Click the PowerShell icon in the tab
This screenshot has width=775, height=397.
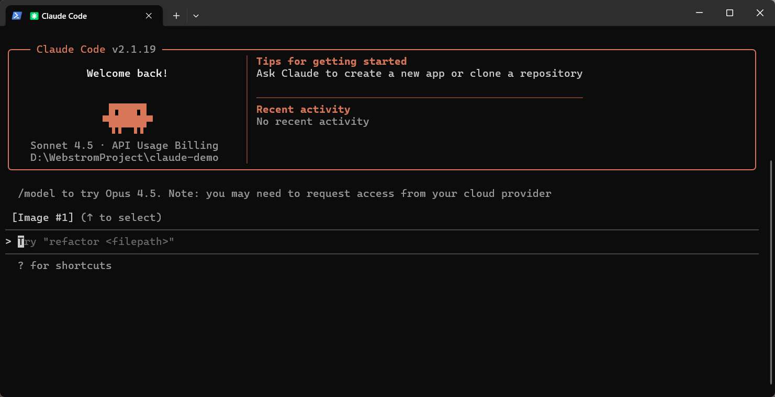pos(17,16)
